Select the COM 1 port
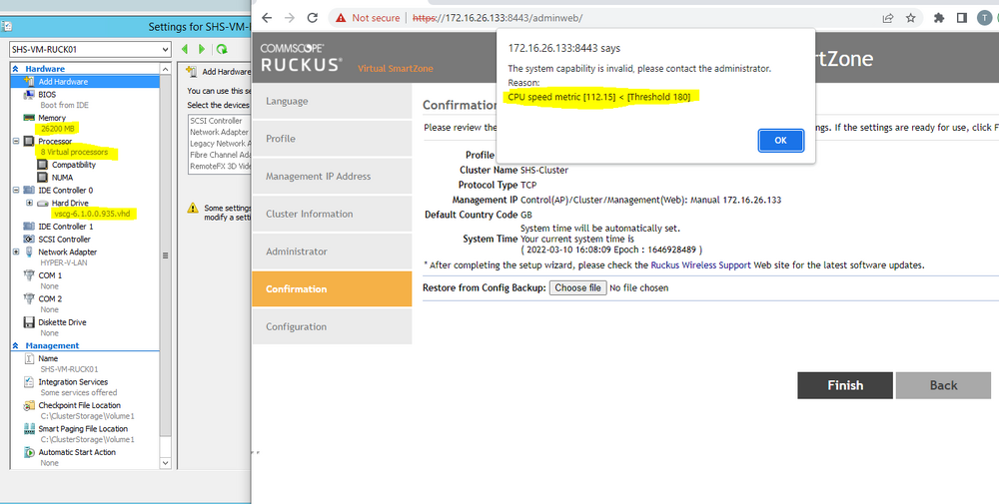Viewport: 999px width, 504px height. coord(50,275)
